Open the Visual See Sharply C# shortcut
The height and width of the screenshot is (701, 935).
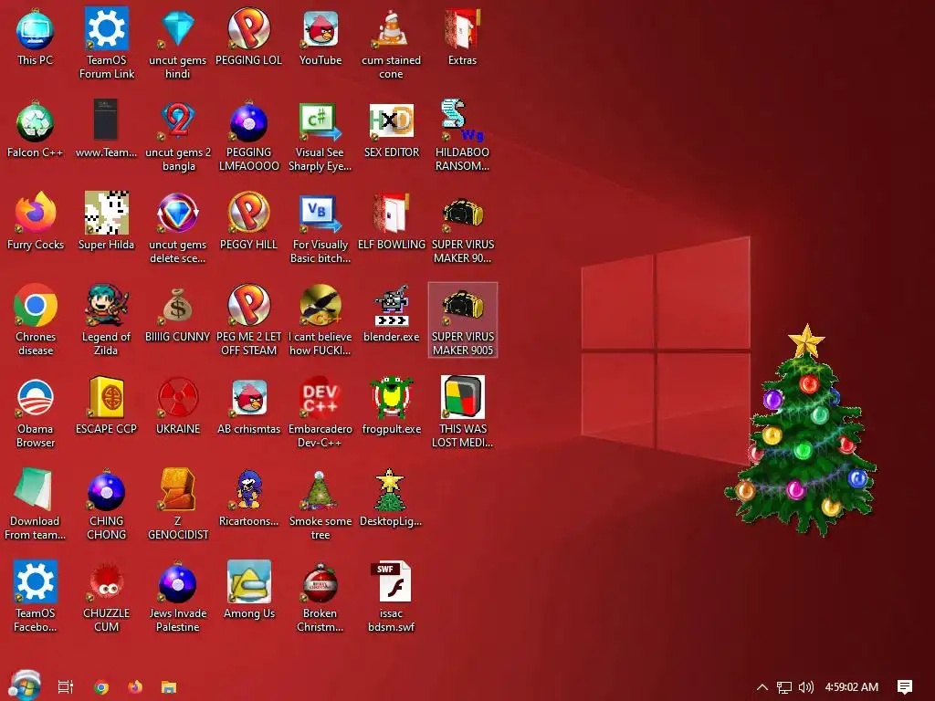click(x=320, y=135)
